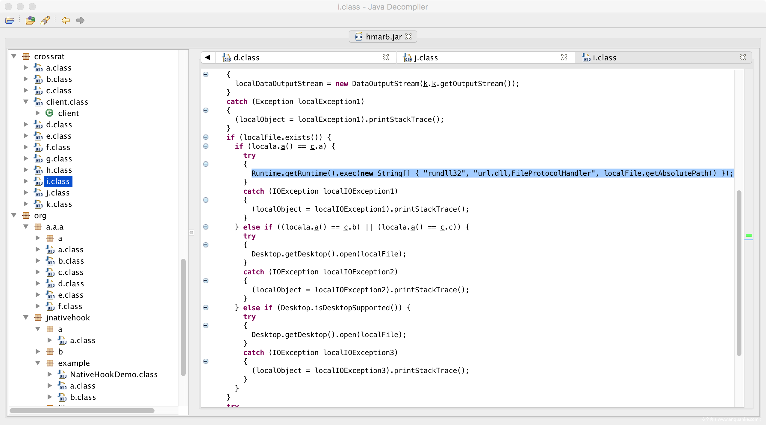This screenshot has width=766, height=425.
Task: Click the Open Type toolbar icon
Action: 30,20
